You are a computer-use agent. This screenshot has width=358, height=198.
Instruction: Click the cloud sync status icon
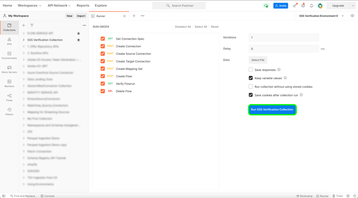(266, 6)
